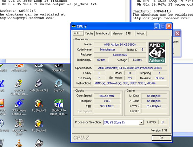Click the Code Name Manchester field

point(108,49)
